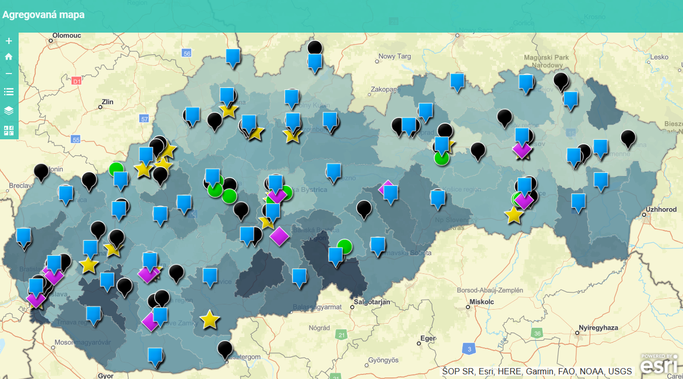The image size is (683, 379).
Task: Click the green circle marker near Poprad
Action: click(441, 157)
